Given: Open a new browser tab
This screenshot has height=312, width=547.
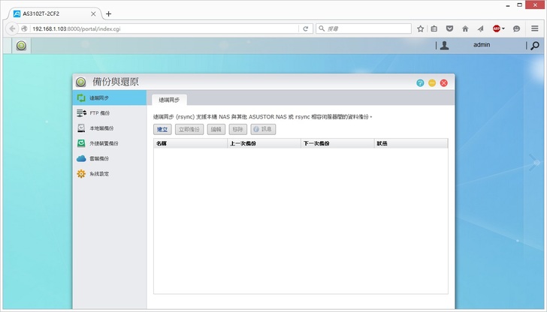Looking at the screenshot, I should [x=109, y=13].
